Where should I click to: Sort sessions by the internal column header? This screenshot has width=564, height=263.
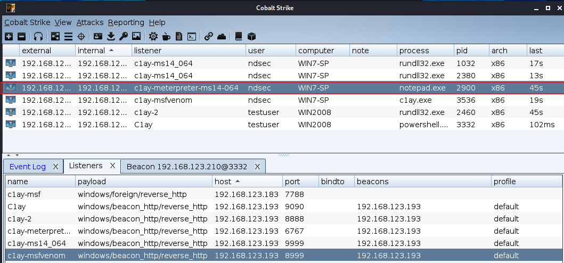(x=104, y=51)
